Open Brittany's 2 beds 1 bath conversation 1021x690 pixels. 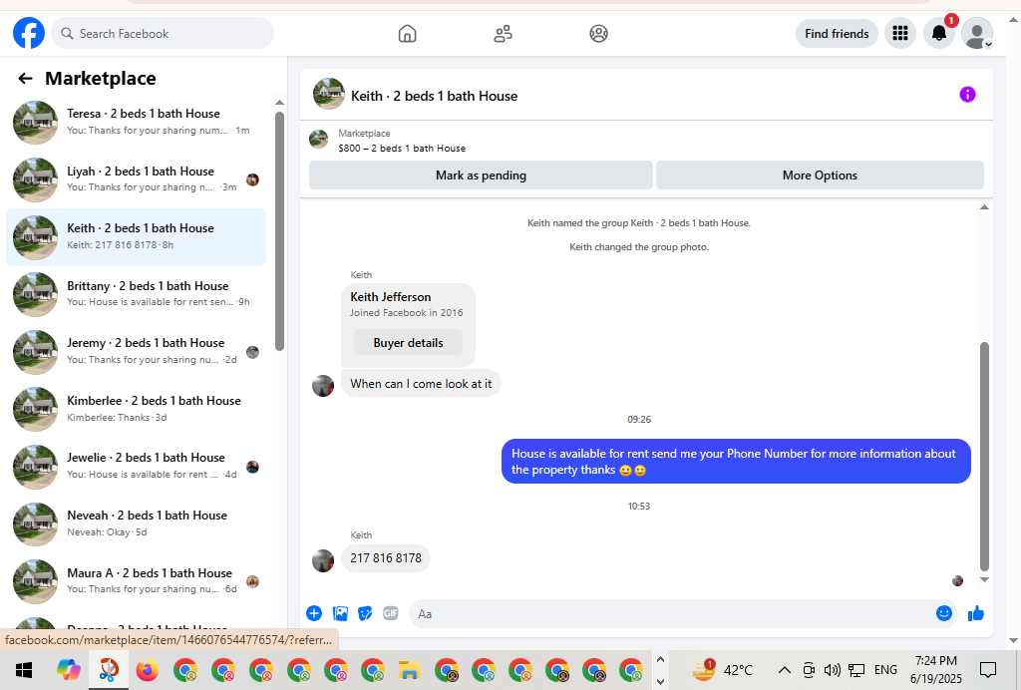pos(136,294)
